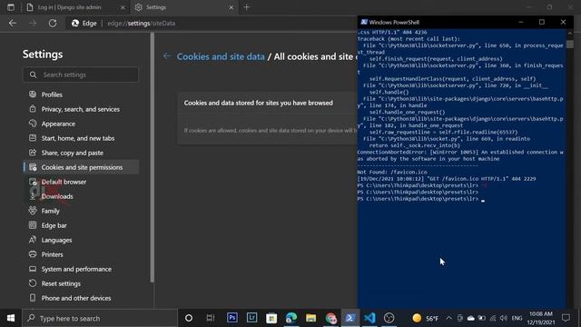Click the Appearance palette icon
The image size is (581, 327).
pos(33,124)
